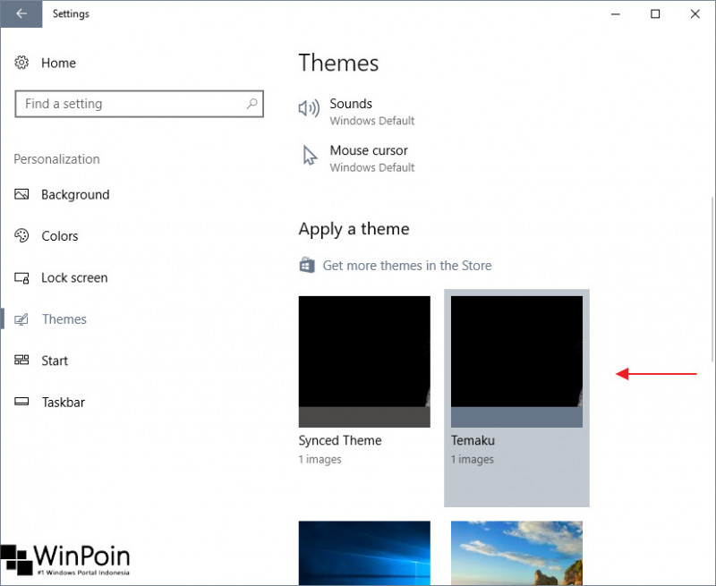Screen dimensions: 716x586
Task: Select Themes in the sidebar
Action: [x=64, y=319]
